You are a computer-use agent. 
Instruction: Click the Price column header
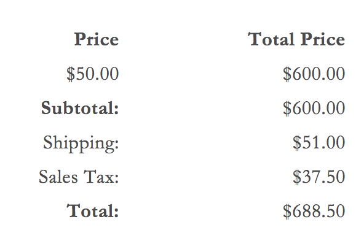(97, 39)
